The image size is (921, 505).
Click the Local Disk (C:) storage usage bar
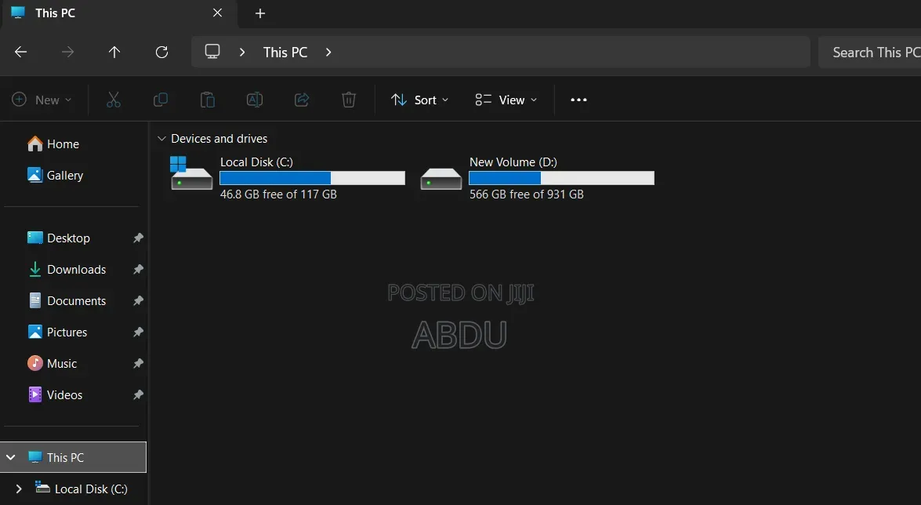[x=313, y=178]
